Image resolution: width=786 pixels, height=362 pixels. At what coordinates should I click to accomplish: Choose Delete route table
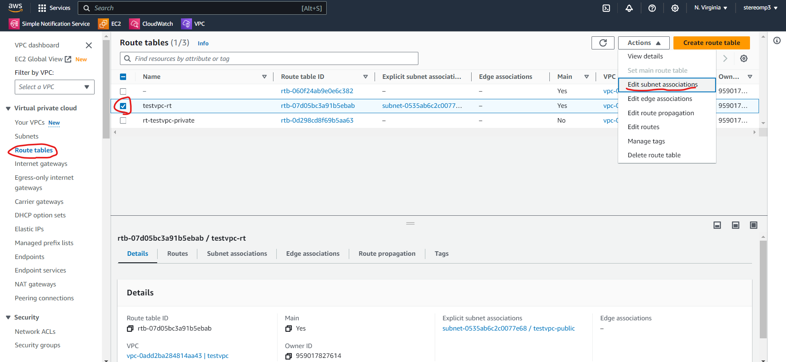click(667, 155)
